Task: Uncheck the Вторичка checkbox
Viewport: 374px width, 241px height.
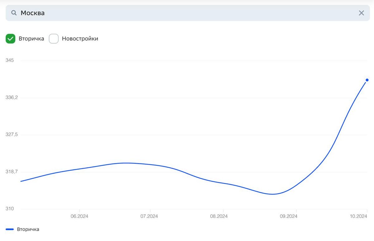Action: point(11,39)
